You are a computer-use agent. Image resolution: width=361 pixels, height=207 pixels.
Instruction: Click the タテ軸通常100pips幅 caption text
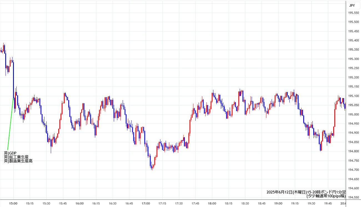click(326, 196)
